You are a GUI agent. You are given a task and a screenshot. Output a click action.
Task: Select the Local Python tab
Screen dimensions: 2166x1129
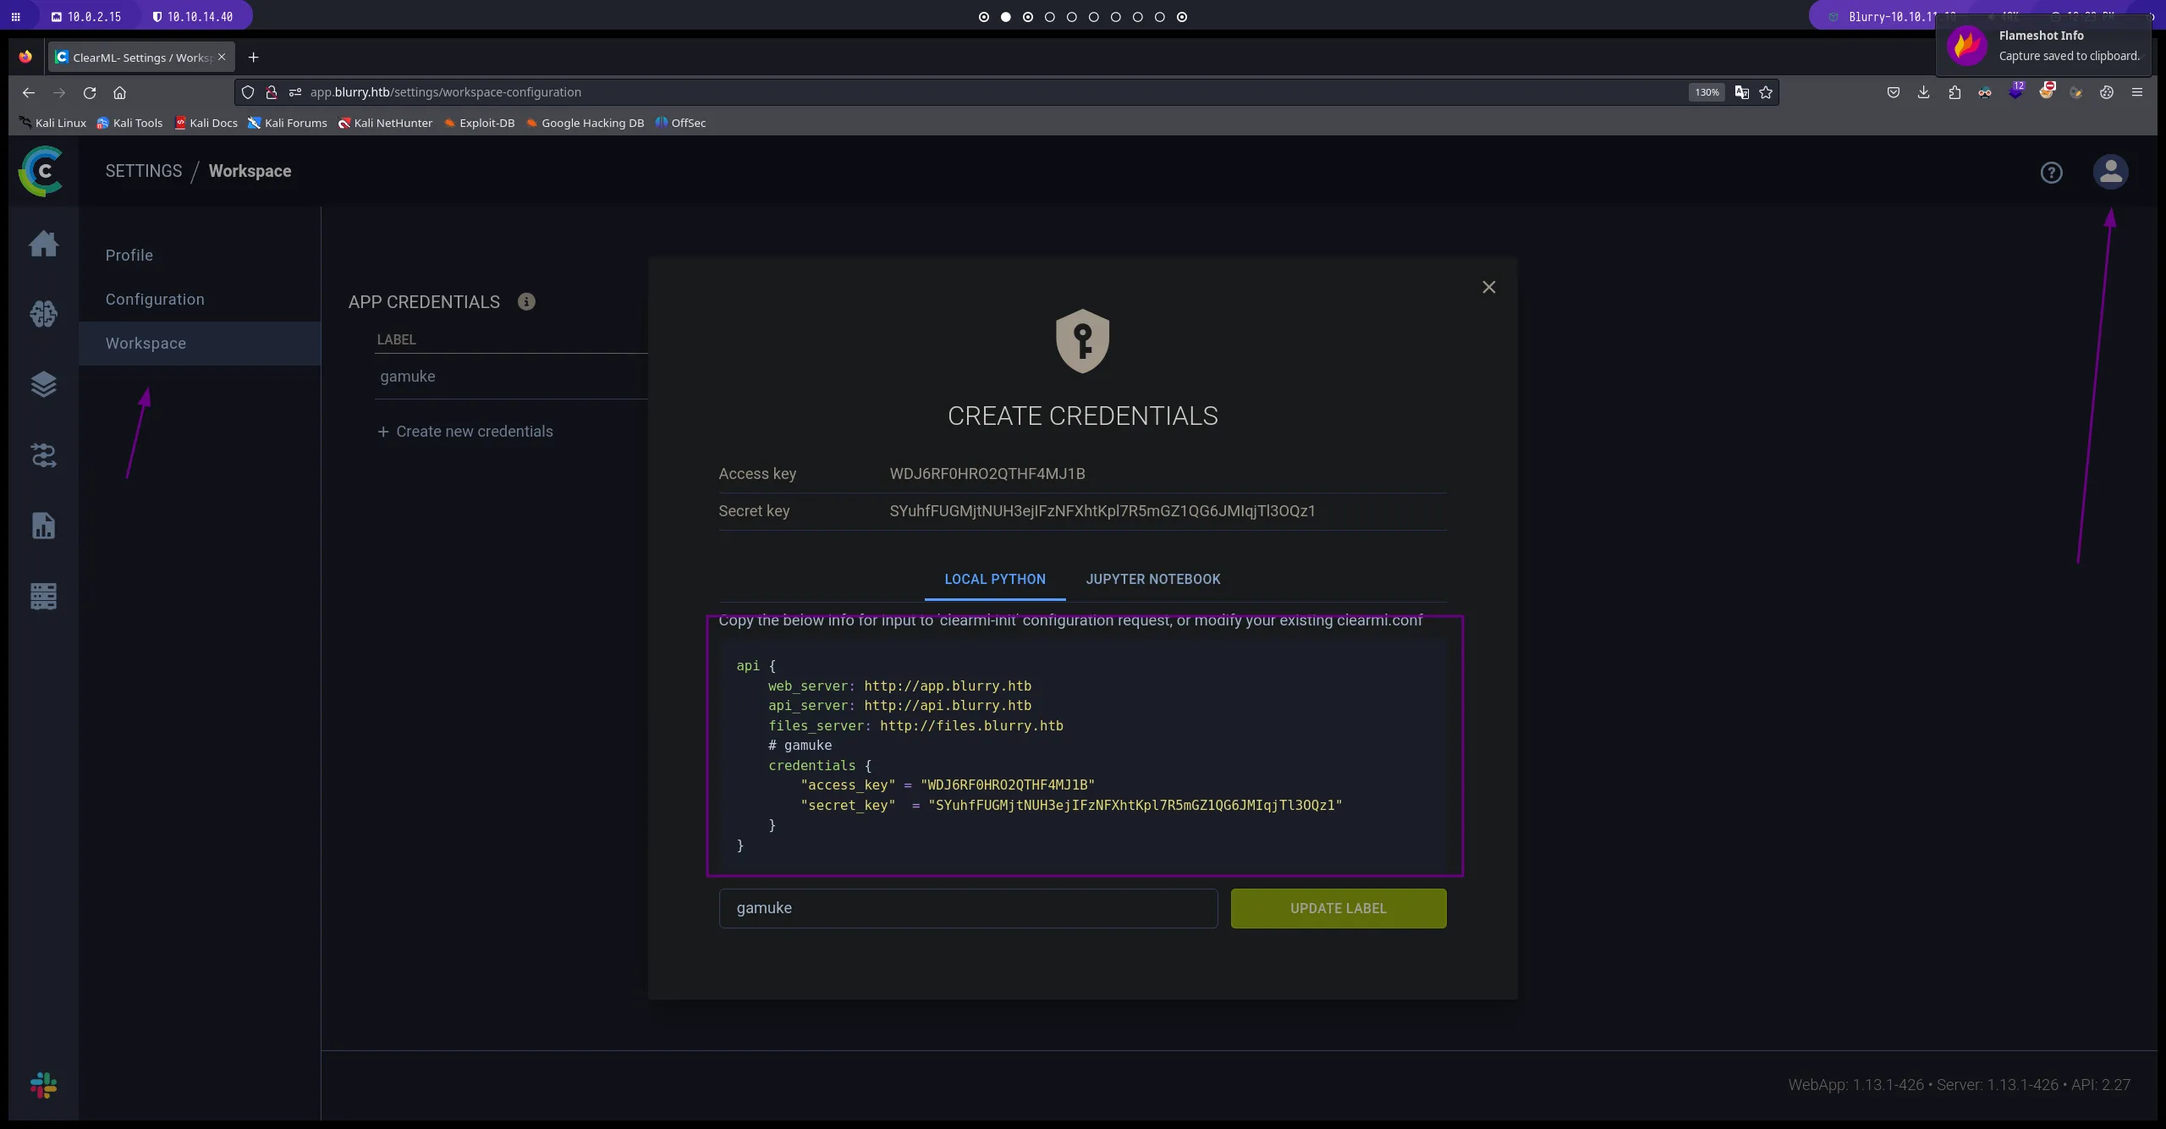tap(995, 579)
